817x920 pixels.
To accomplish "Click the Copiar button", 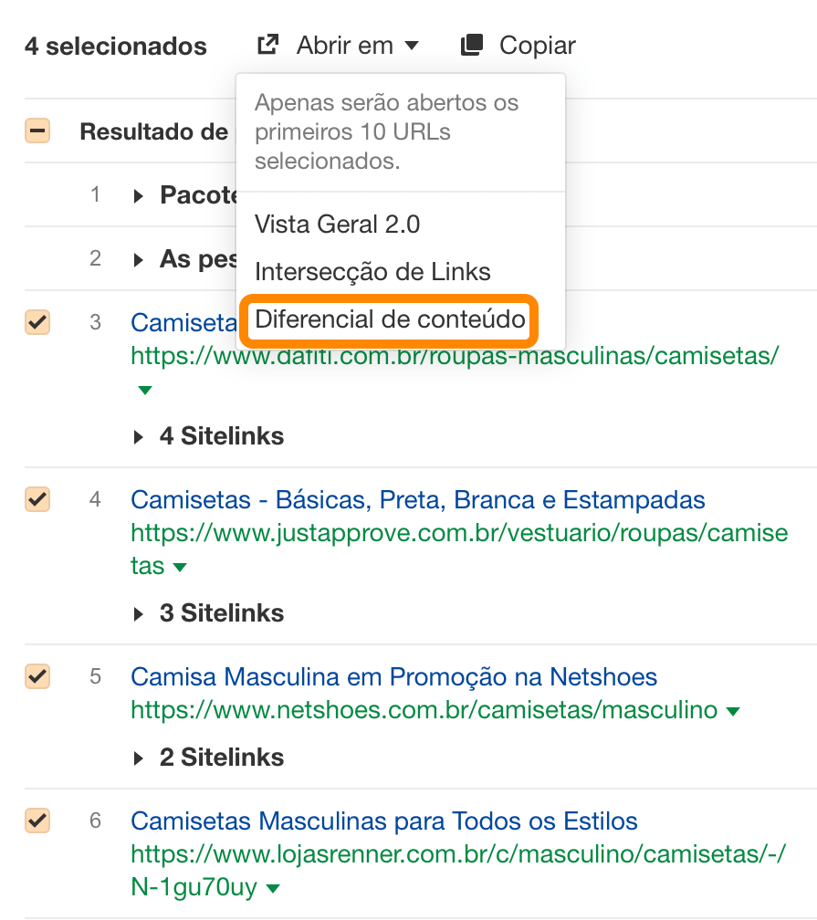I will click(537, 45).
